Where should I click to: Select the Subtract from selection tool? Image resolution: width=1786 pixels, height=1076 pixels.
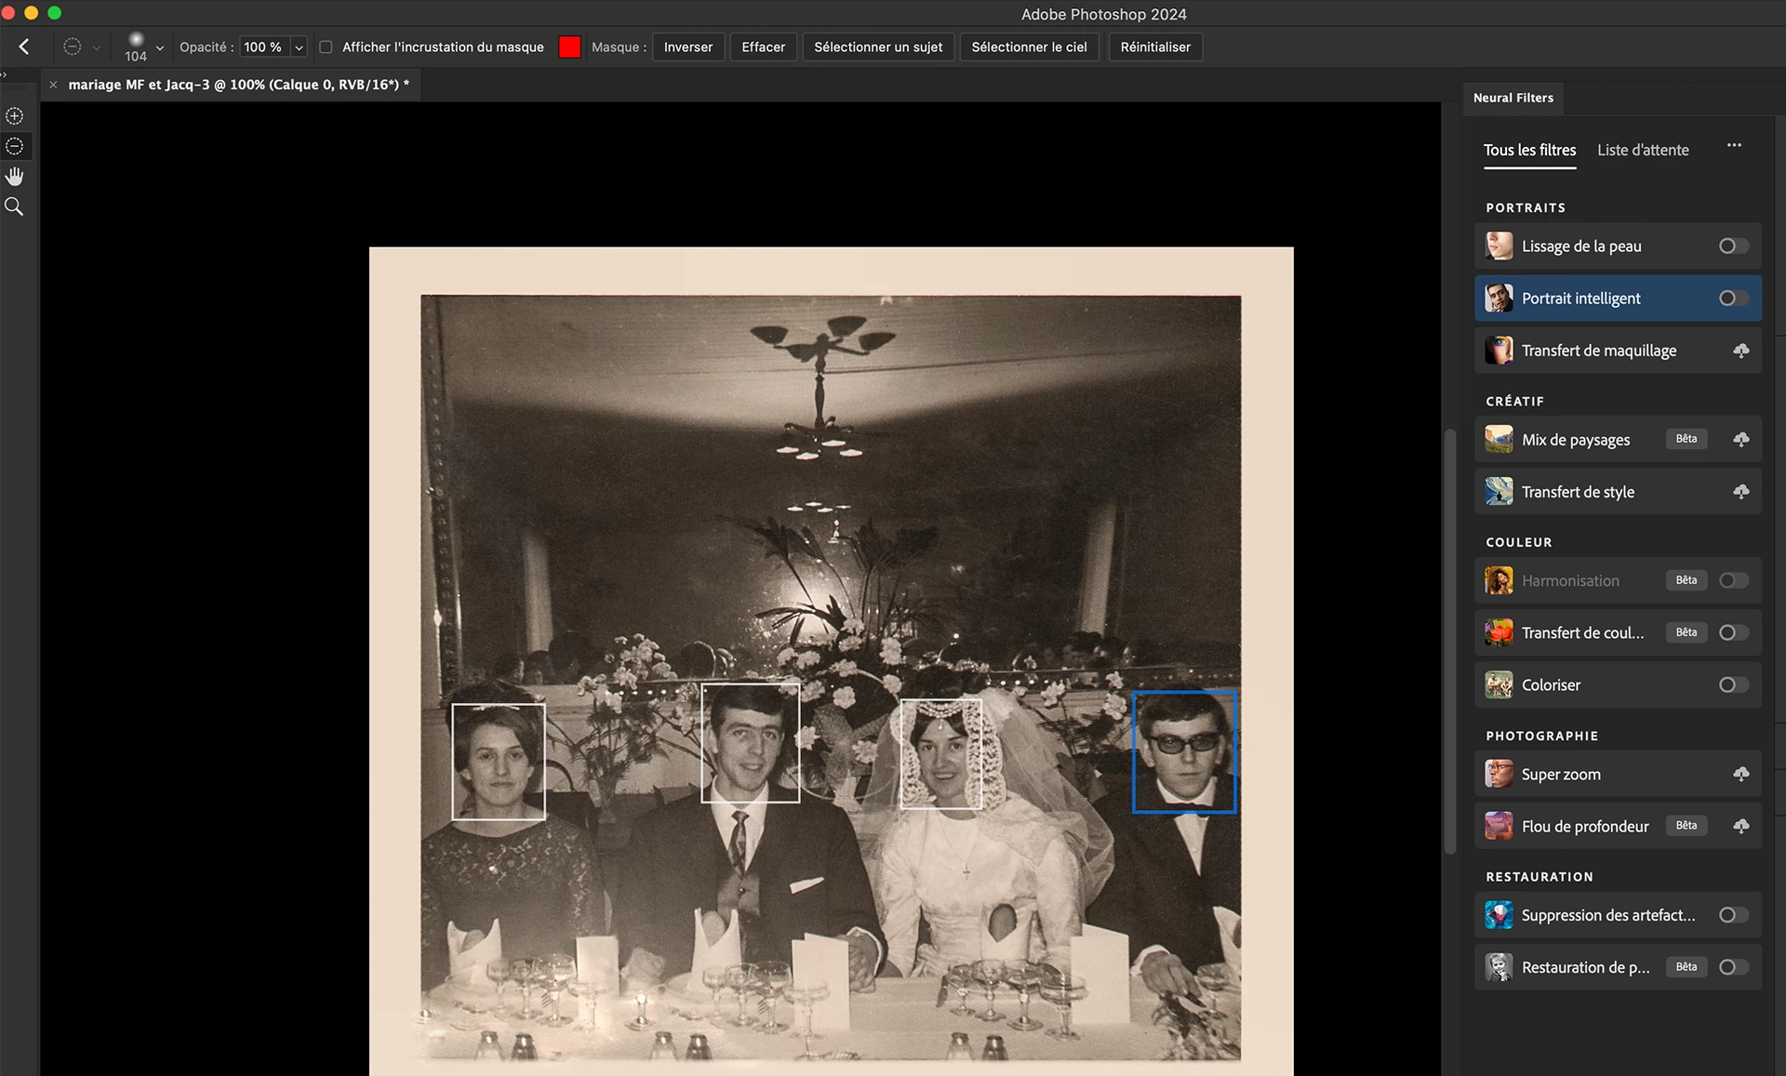[15, 146]
